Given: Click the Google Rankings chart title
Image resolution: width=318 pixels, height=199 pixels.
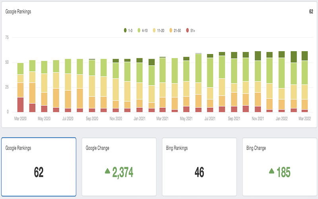Looking at the screenshot, I should (18, 12).
